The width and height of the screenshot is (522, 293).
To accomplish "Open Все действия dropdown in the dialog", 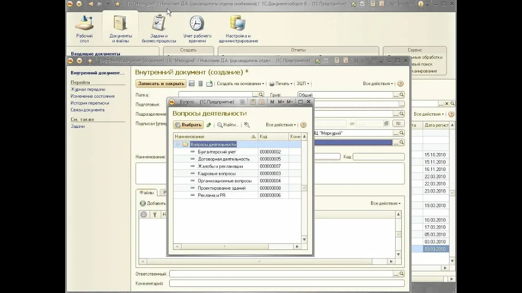I will (x=281, y=125).
